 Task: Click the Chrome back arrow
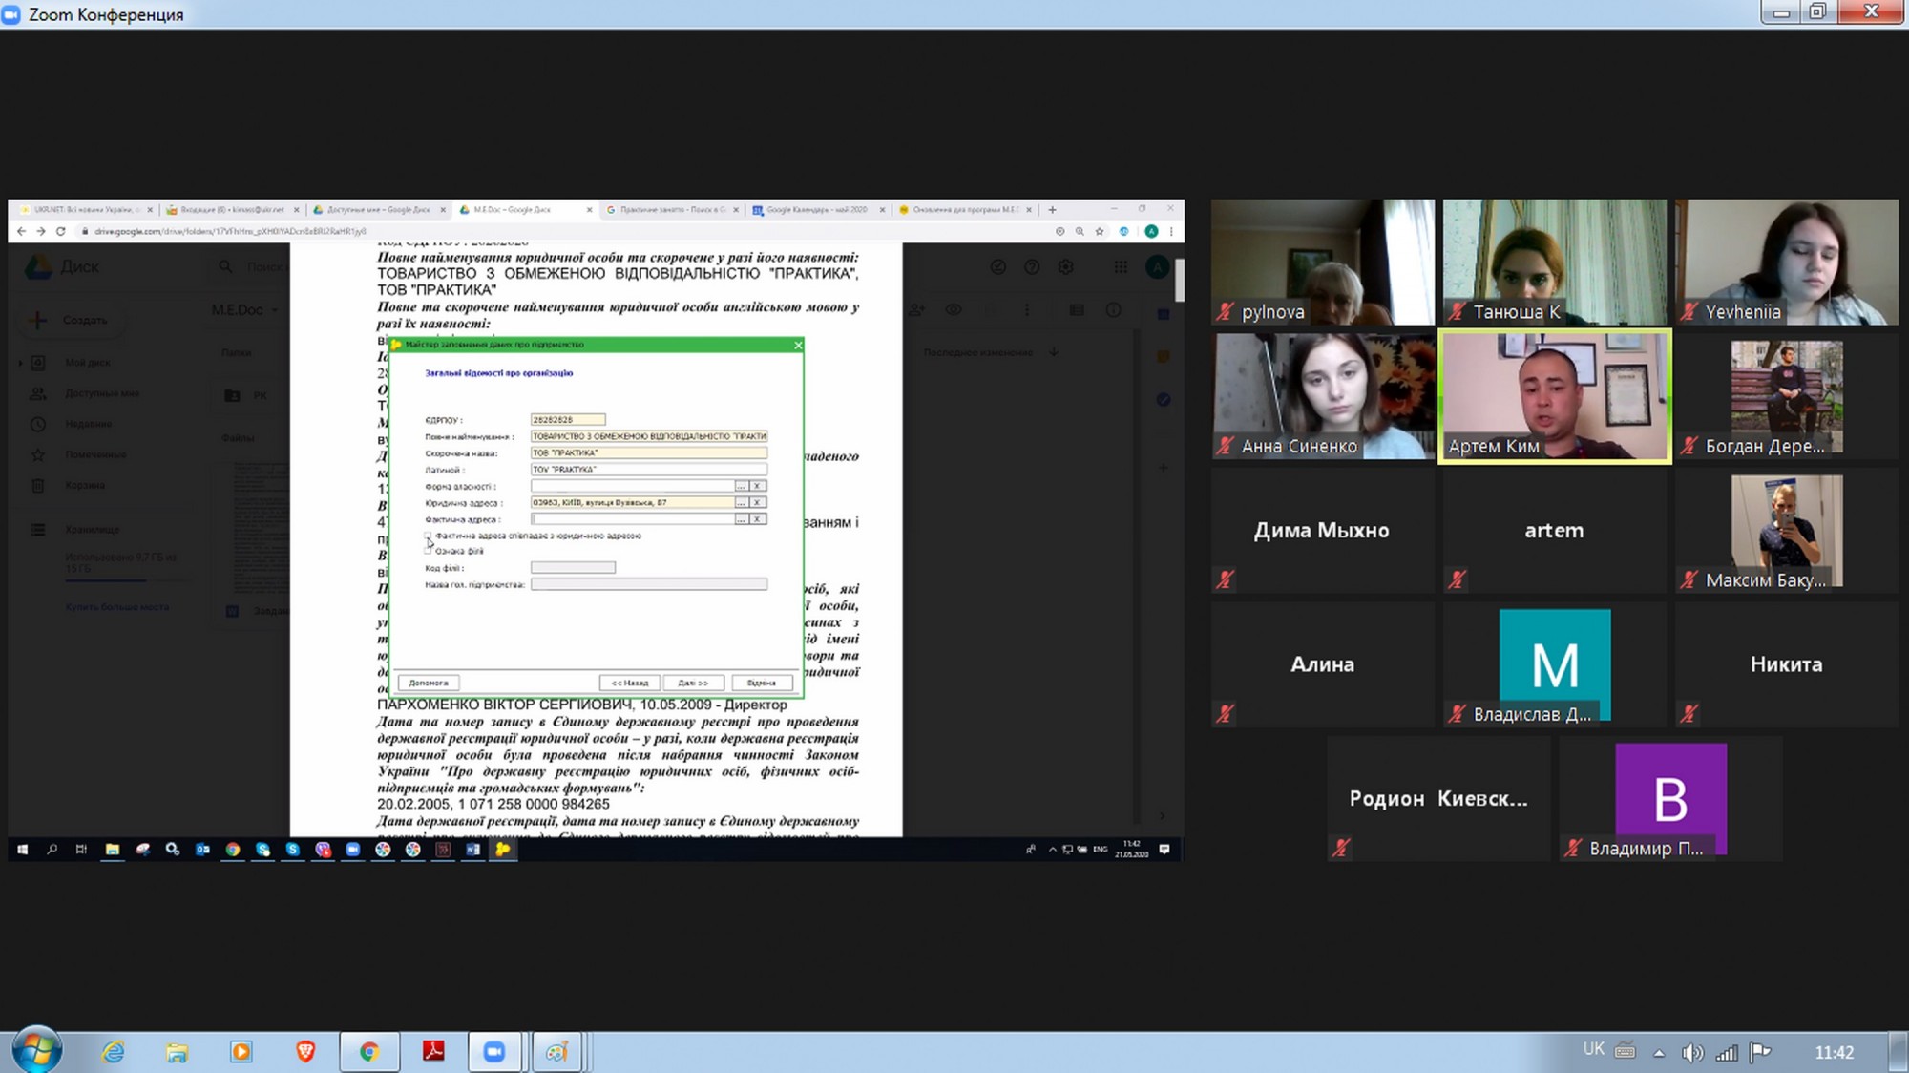[x=21, y=231]
